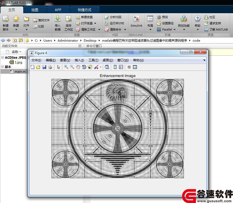Image resolution: width=233 pixels, height=203 pixels.
Task: Open the 编辑(E) menu in Figure 4
Action: click(x=51, y=60)
